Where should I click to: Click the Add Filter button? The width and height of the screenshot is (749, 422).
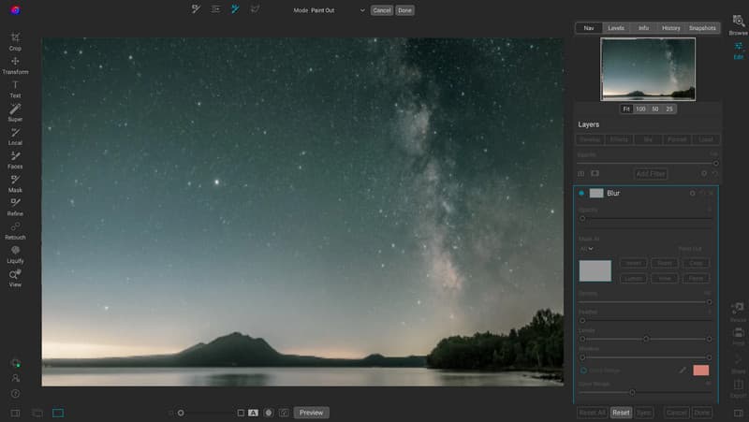coord(651,174)
